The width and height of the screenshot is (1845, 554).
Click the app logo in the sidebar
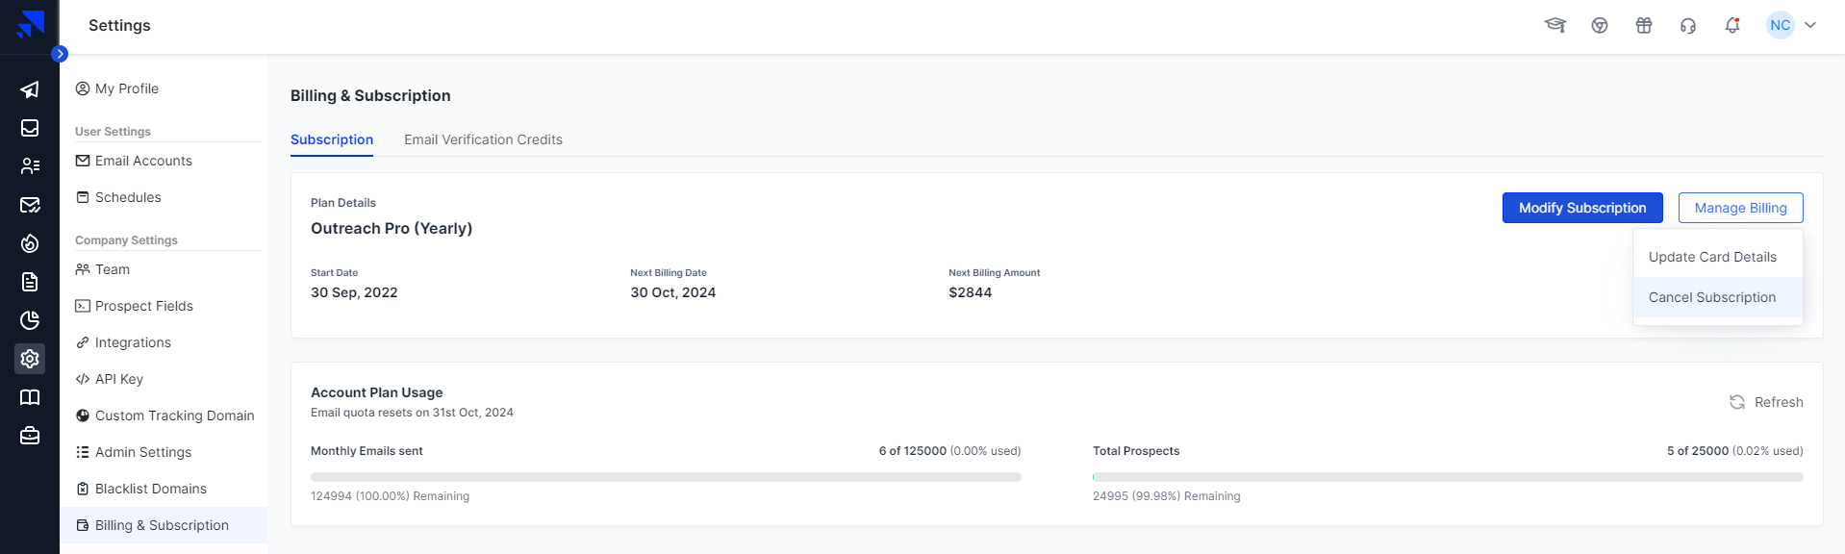31,24
